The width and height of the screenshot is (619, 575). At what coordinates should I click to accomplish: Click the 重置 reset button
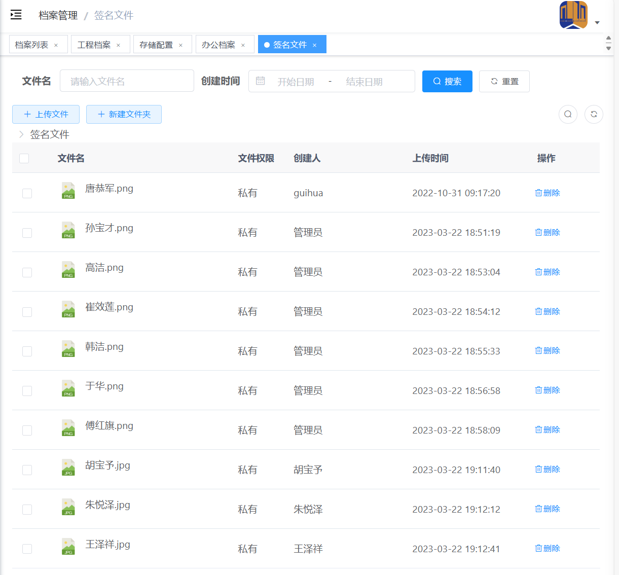(x=504, y=81)
